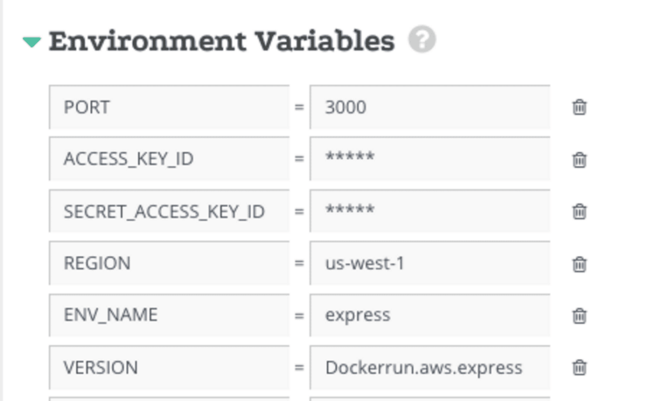The width and height of the screenshot is (655, 401).
Task: Edit the PORT variable name field
Action: pos(169,107)
